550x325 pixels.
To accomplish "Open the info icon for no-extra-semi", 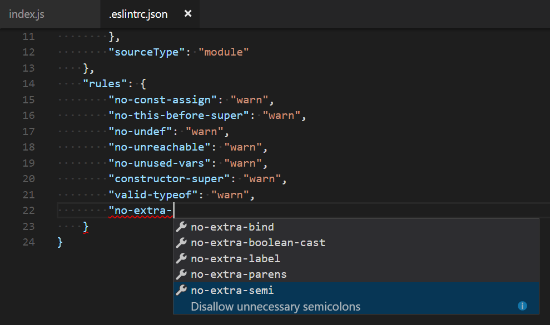I will pyautogui.click(x=522, y=306).
